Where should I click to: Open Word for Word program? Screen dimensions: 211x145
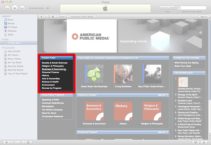[49, 113]
